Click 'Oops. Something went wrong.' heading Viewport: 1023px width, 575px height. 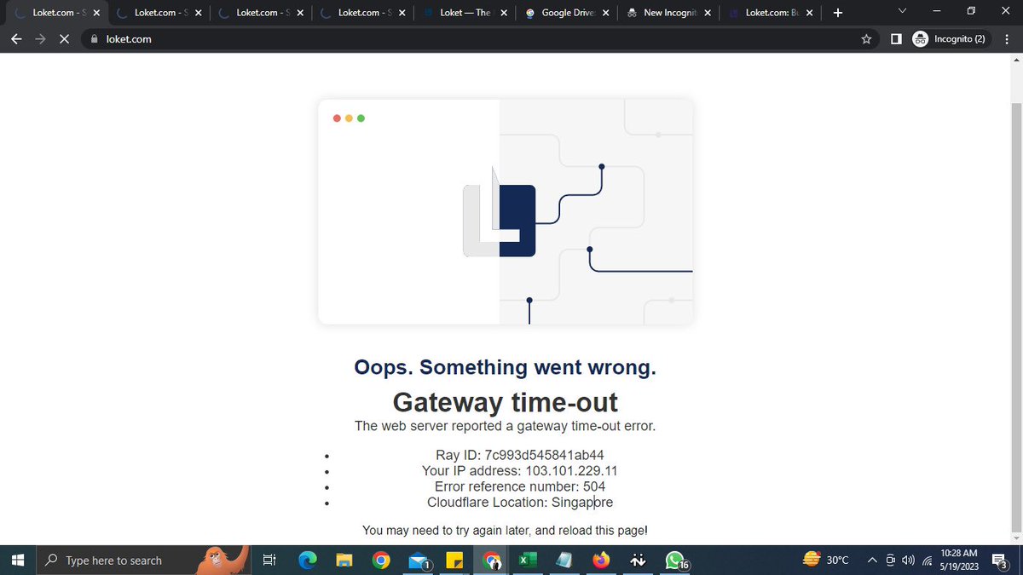point(506,367)
